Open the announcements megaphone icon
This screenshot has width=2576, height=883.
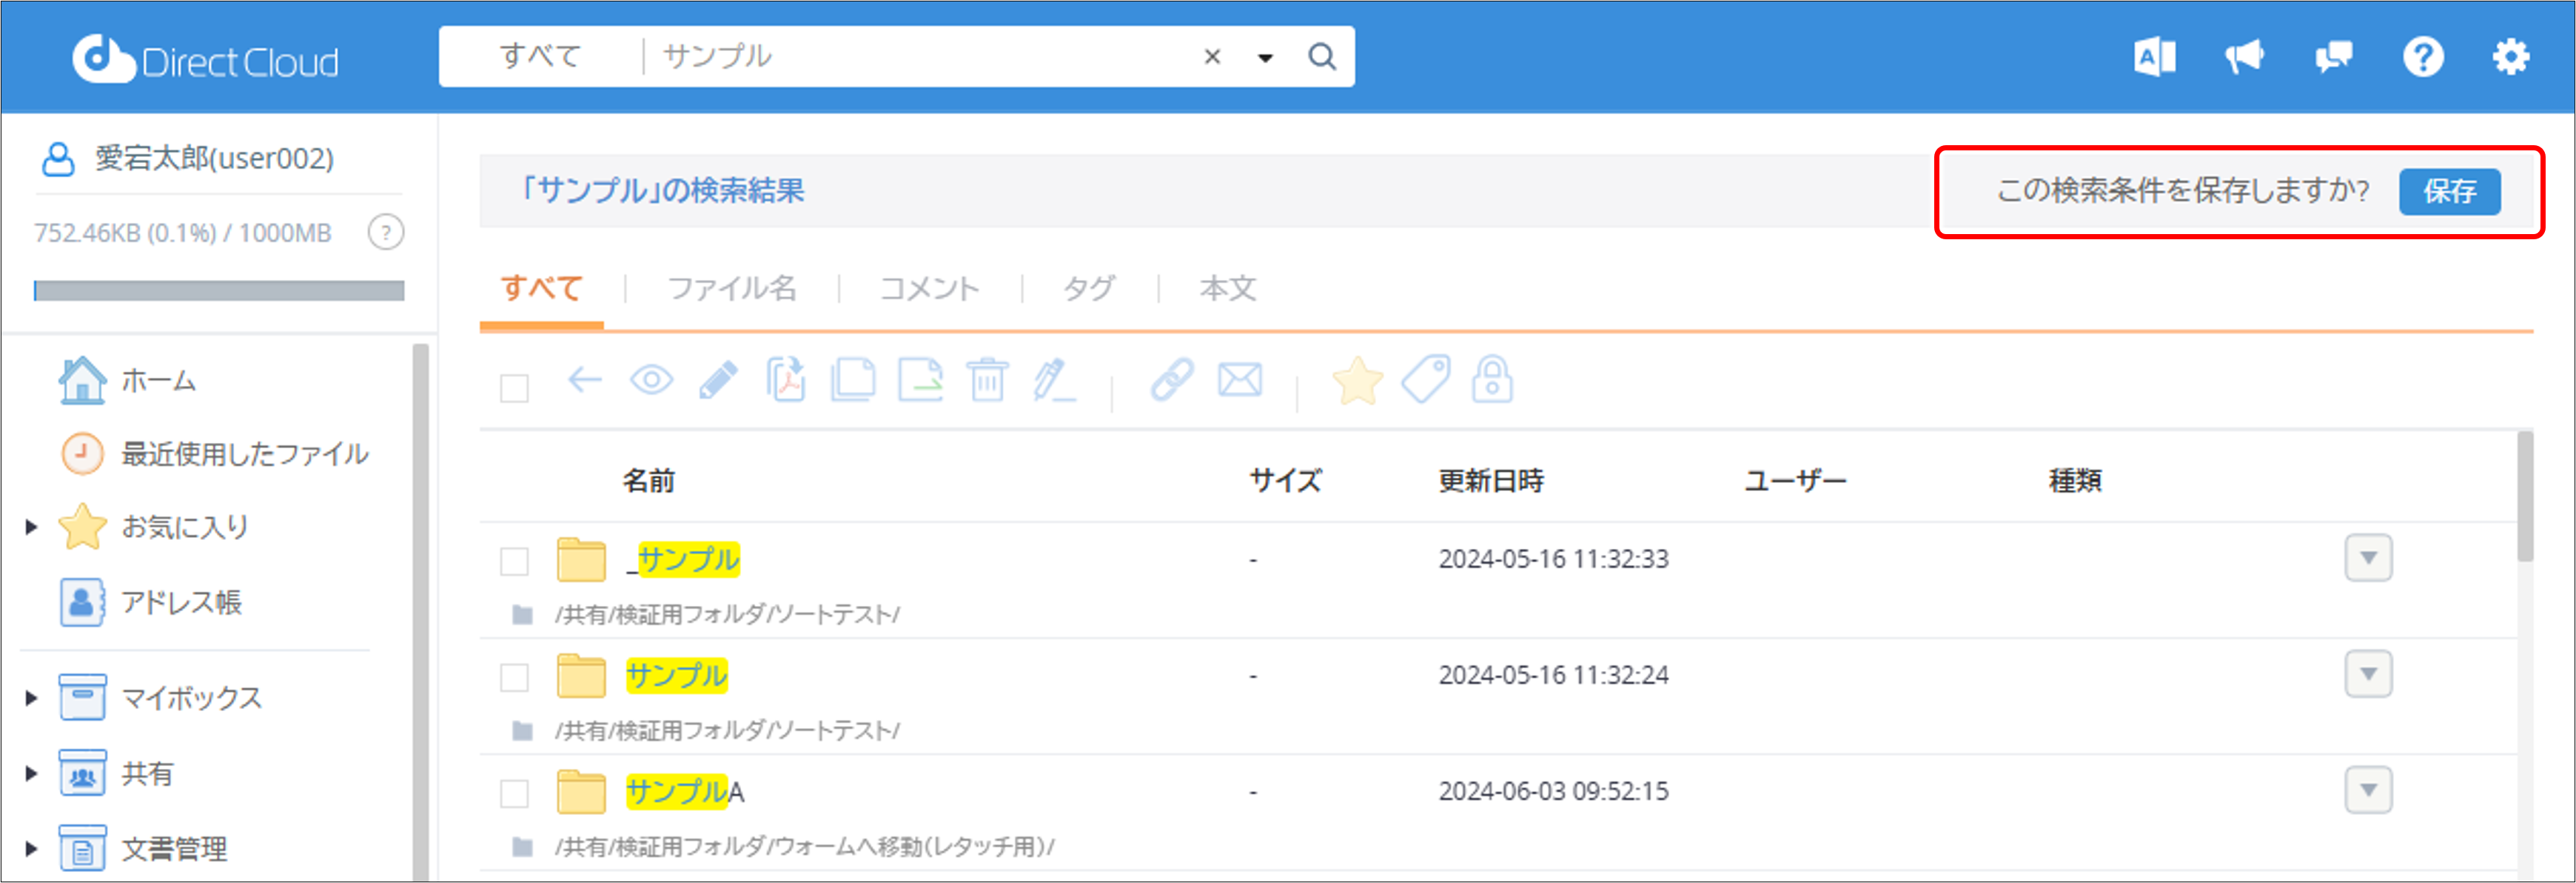click(2244, 57)
